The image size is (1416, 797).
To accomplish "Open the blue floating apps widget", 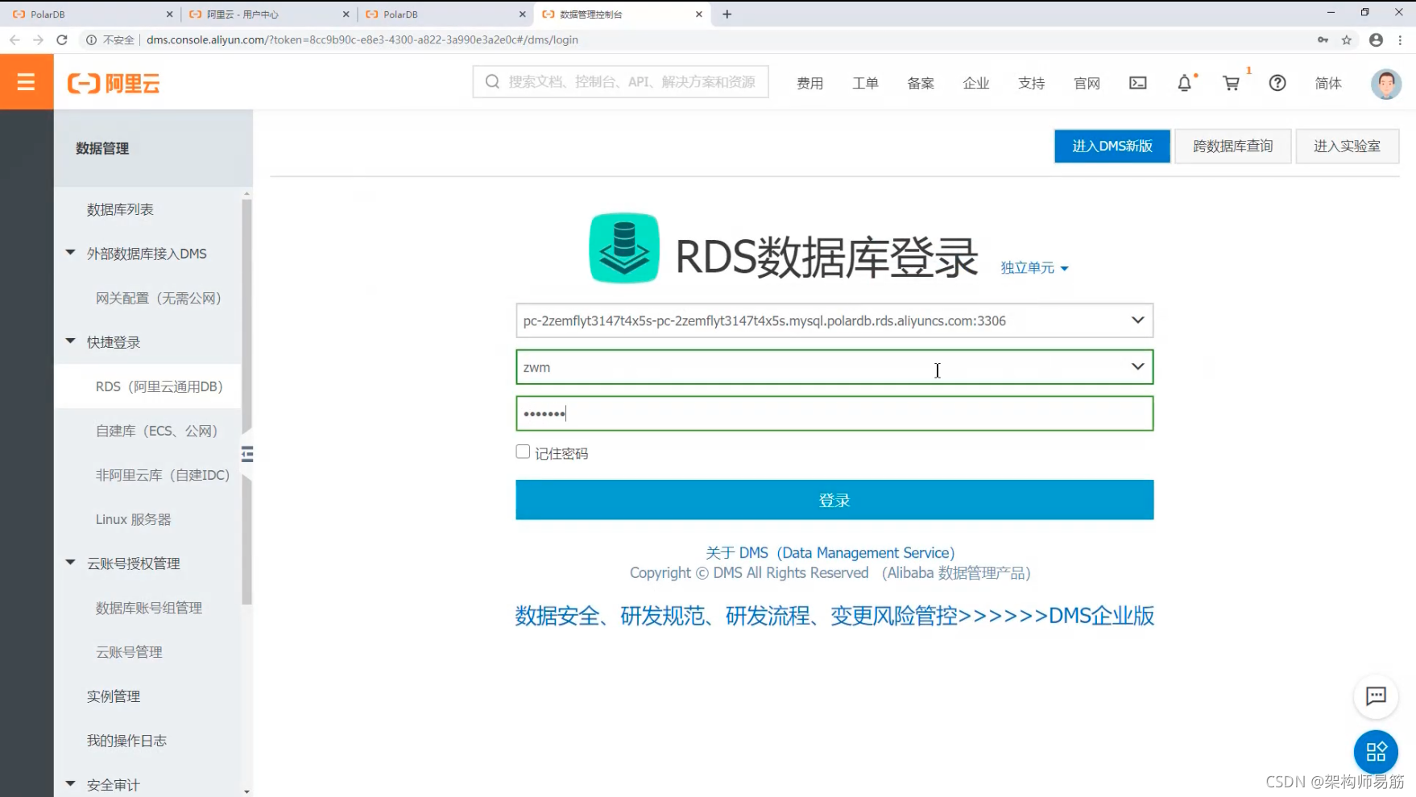I will tap(1376, 752).
